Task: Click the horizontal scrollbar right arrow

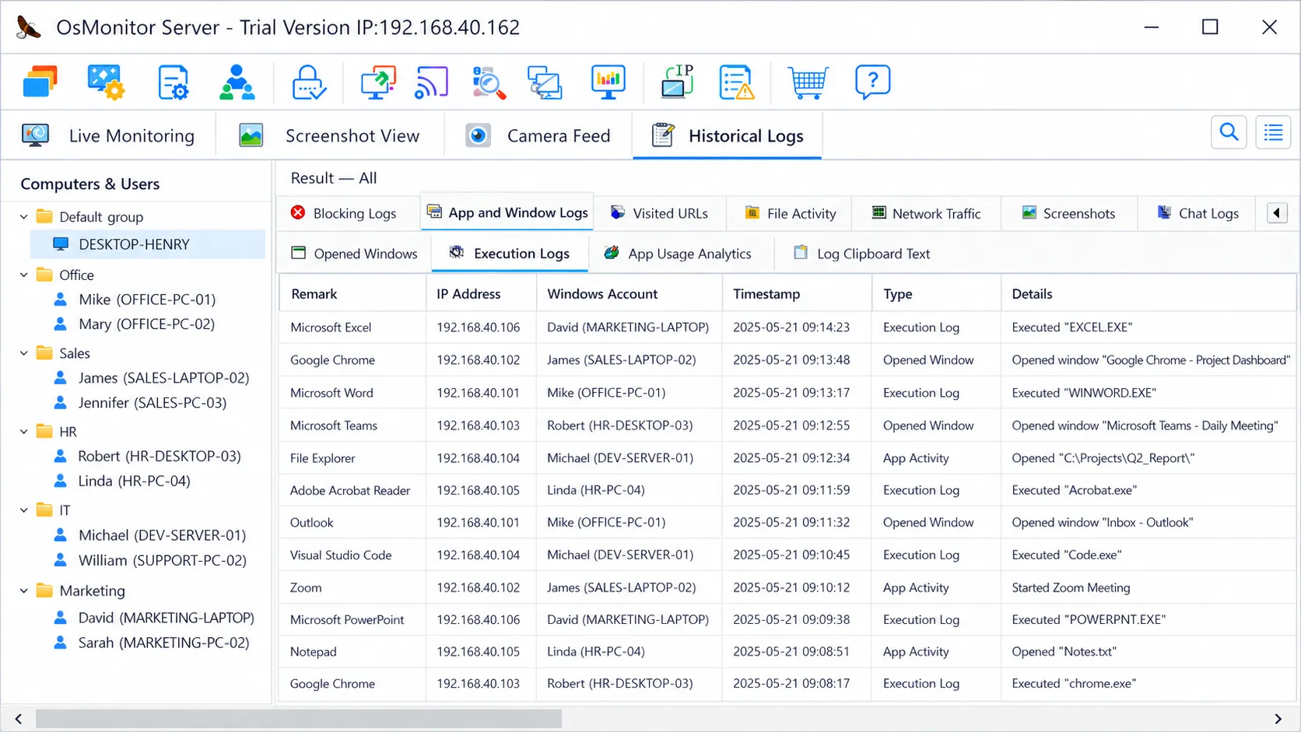Action: [x=1278, y=719]
